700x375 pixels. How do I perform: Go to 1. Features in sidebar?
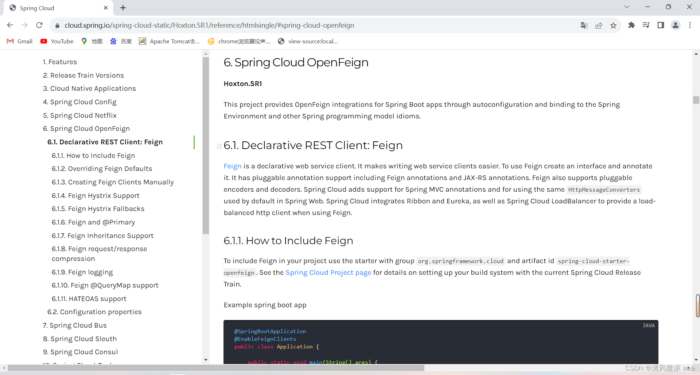[x=60, y=62]
